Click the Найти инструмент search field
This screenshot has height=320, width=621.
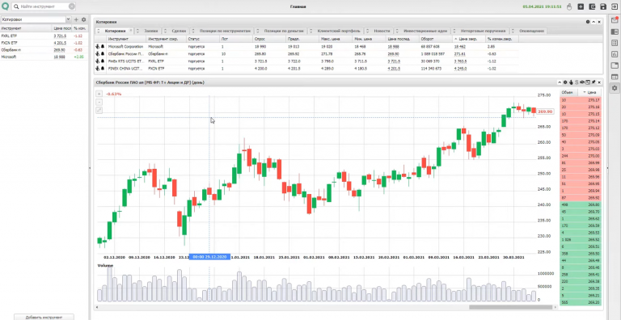coord(44,6)
